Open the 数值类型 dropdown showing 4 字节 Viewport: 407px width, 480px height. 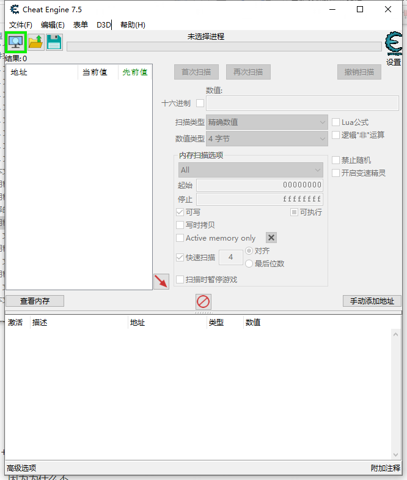266,138
